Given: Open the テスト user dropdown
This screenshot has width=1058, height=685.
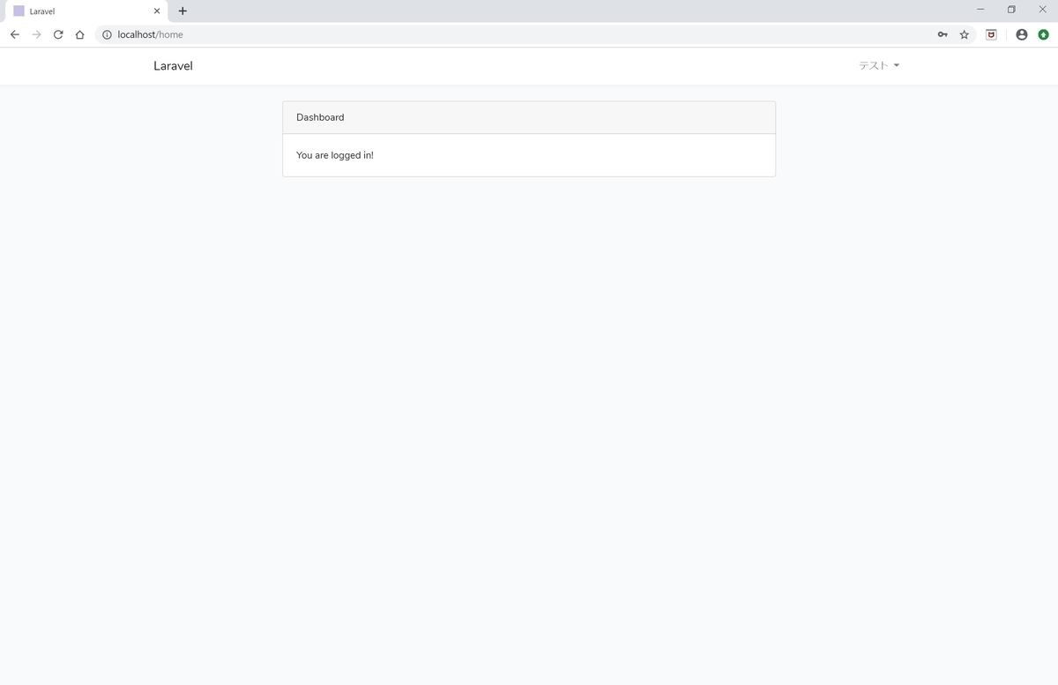Looking at the screenshot, I should tap(872, 65).
